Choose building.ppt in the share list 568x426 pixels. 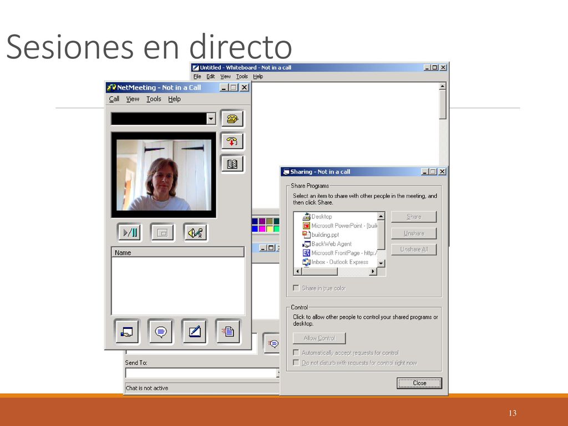[x=321, y=235]
